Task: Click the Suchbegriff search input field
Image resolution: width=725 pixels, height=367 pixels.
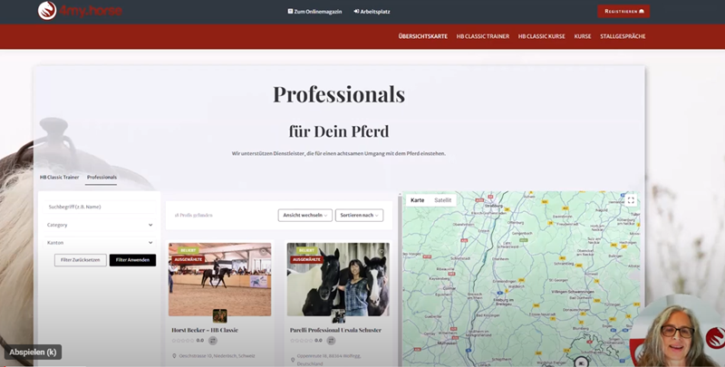Action: pyautogui.click(x=100, y=207)
